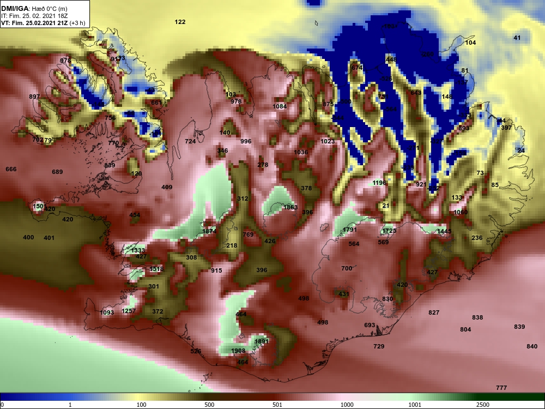Click the map value 378
545x409 pixels.
306,188
